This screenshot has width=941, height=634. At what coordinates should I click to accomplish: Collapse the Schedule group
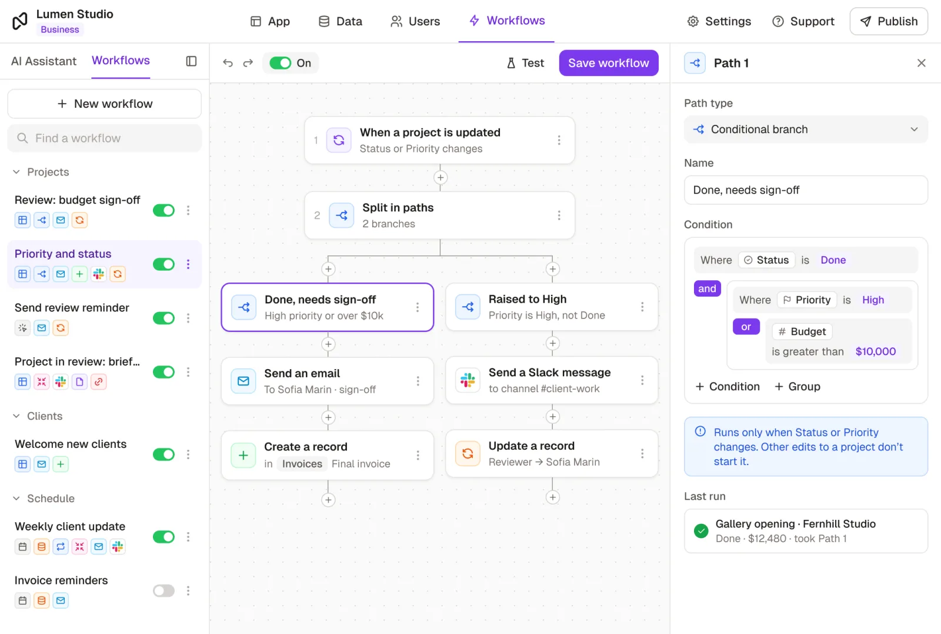[x=16, y=499]
